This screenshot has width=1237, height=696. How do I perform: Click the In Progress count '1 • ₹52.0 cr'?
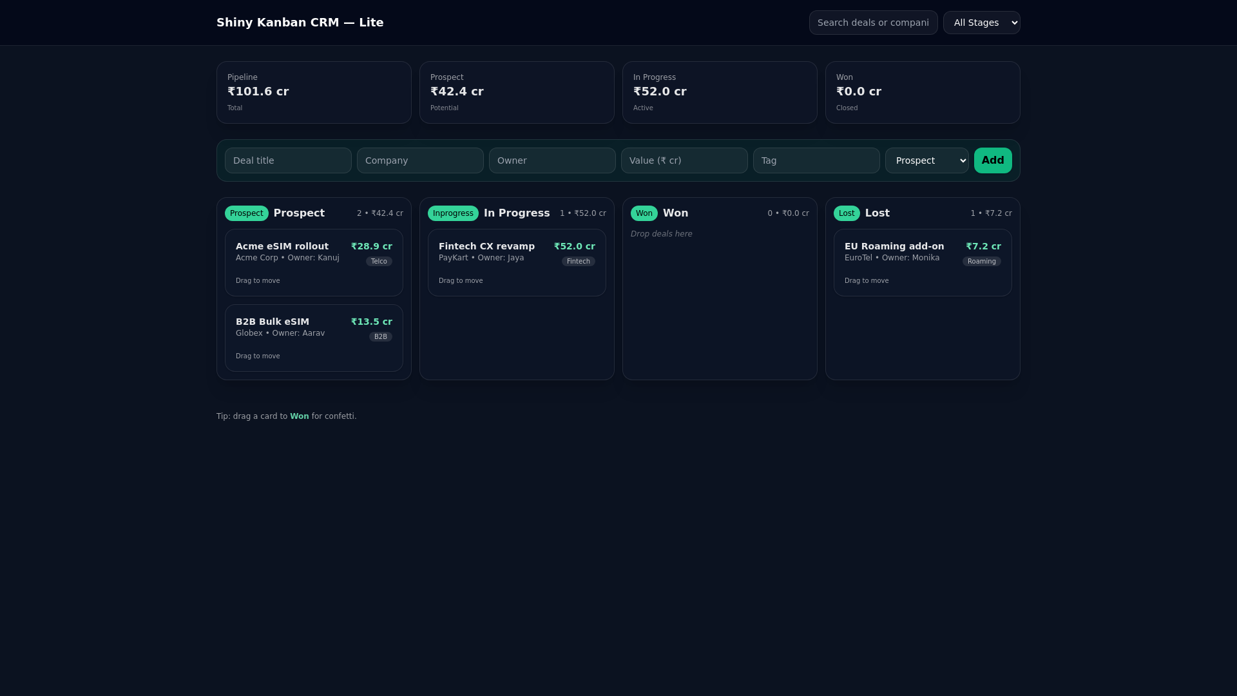coord(583,213)
